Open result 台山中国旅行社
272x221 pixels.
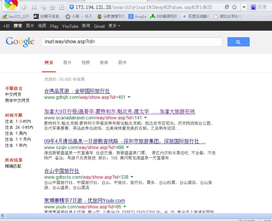(62, 171)
